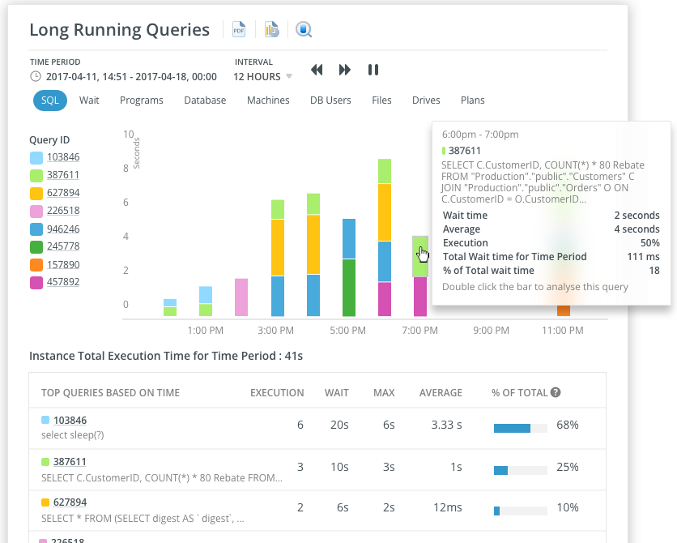The image size is (677, 543).
Task: Click legend query ID 387611
Action: (x=63, y=175)
